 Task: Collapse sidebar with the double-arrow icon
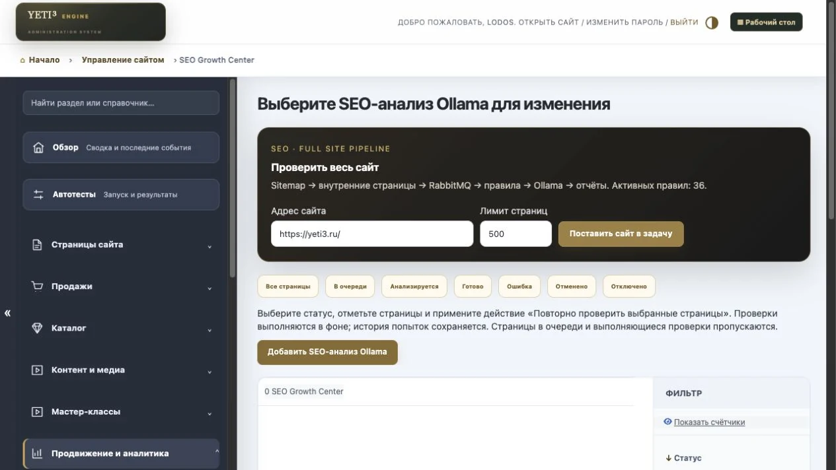pyautogui.click(x=7, y=313)
